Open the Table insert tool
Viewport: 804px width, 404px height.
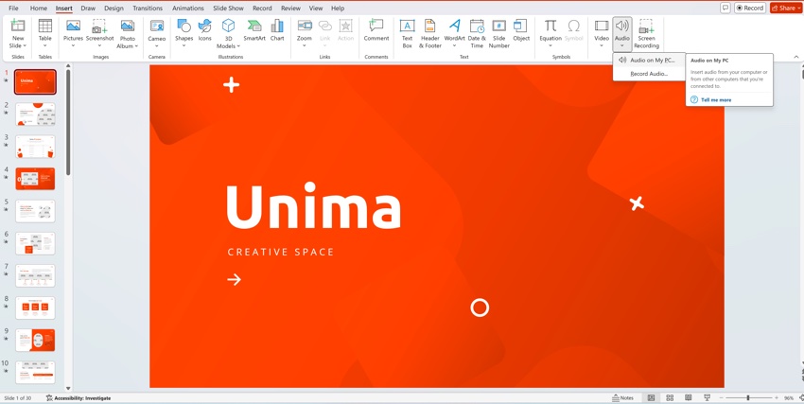[45, 34]
